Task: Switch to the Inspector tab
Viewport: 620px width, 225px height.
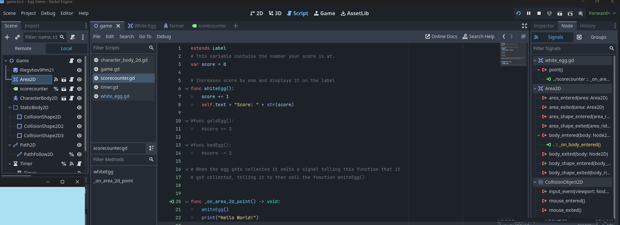Action: pos(544,26)
